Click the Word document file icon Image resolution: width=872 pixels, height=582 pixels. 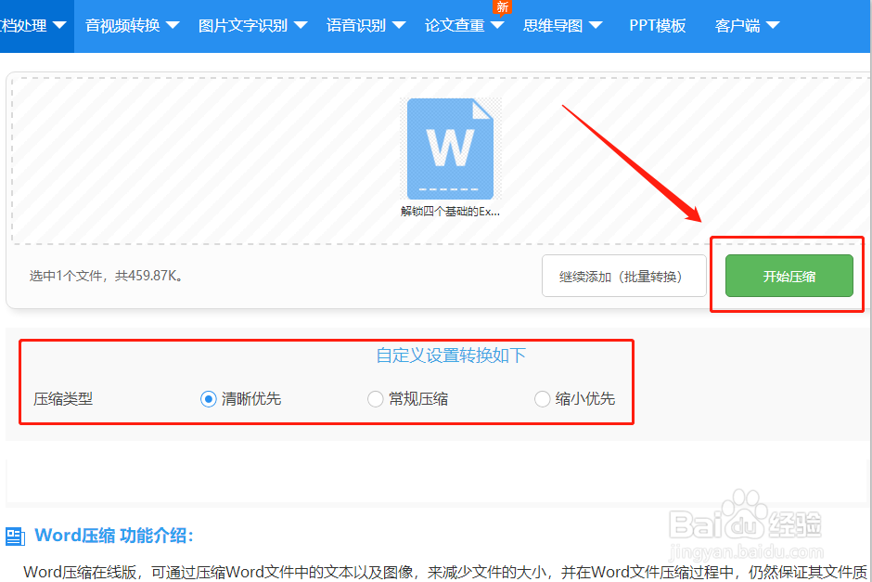(451, 147)
